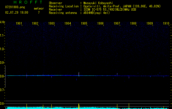Click the 0.7 kHz frequency label
Viewport: 172px width, 109px height.
coord(2,90)
